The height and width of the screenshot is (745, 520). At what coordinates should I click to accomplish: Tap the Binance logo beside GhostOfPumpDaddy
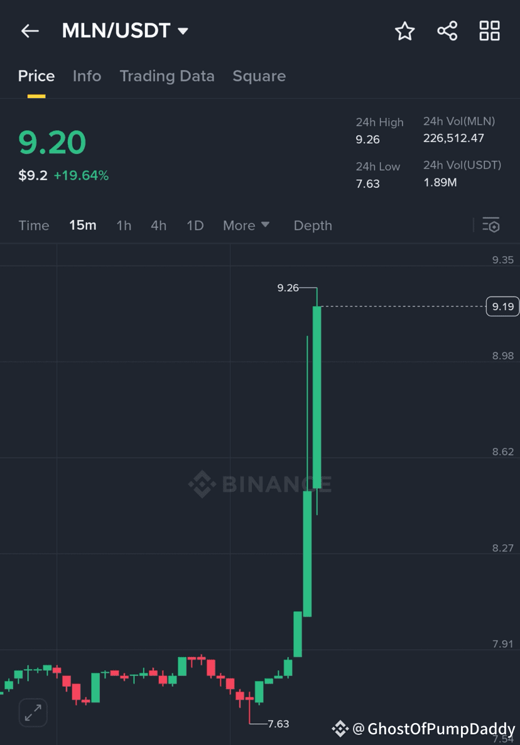click(340, 729)
